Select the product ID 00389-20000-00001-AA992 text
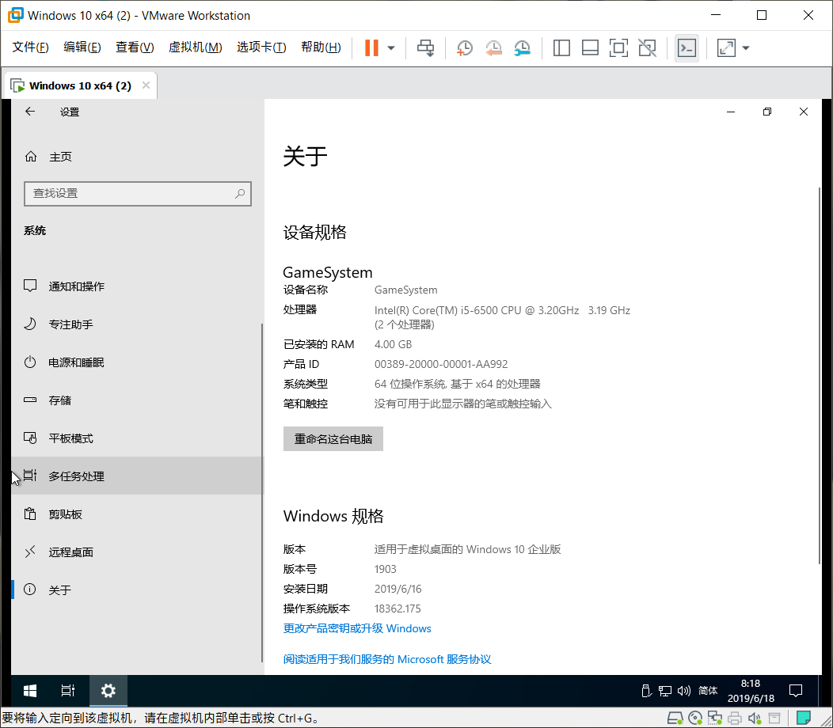The height and width of the screenshot is (728, 833). [441, 364]
